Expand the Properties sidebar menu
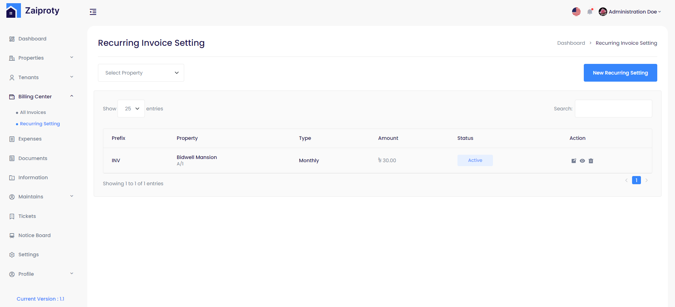Viewport: 675px width, 307px height. click(41, 58)
